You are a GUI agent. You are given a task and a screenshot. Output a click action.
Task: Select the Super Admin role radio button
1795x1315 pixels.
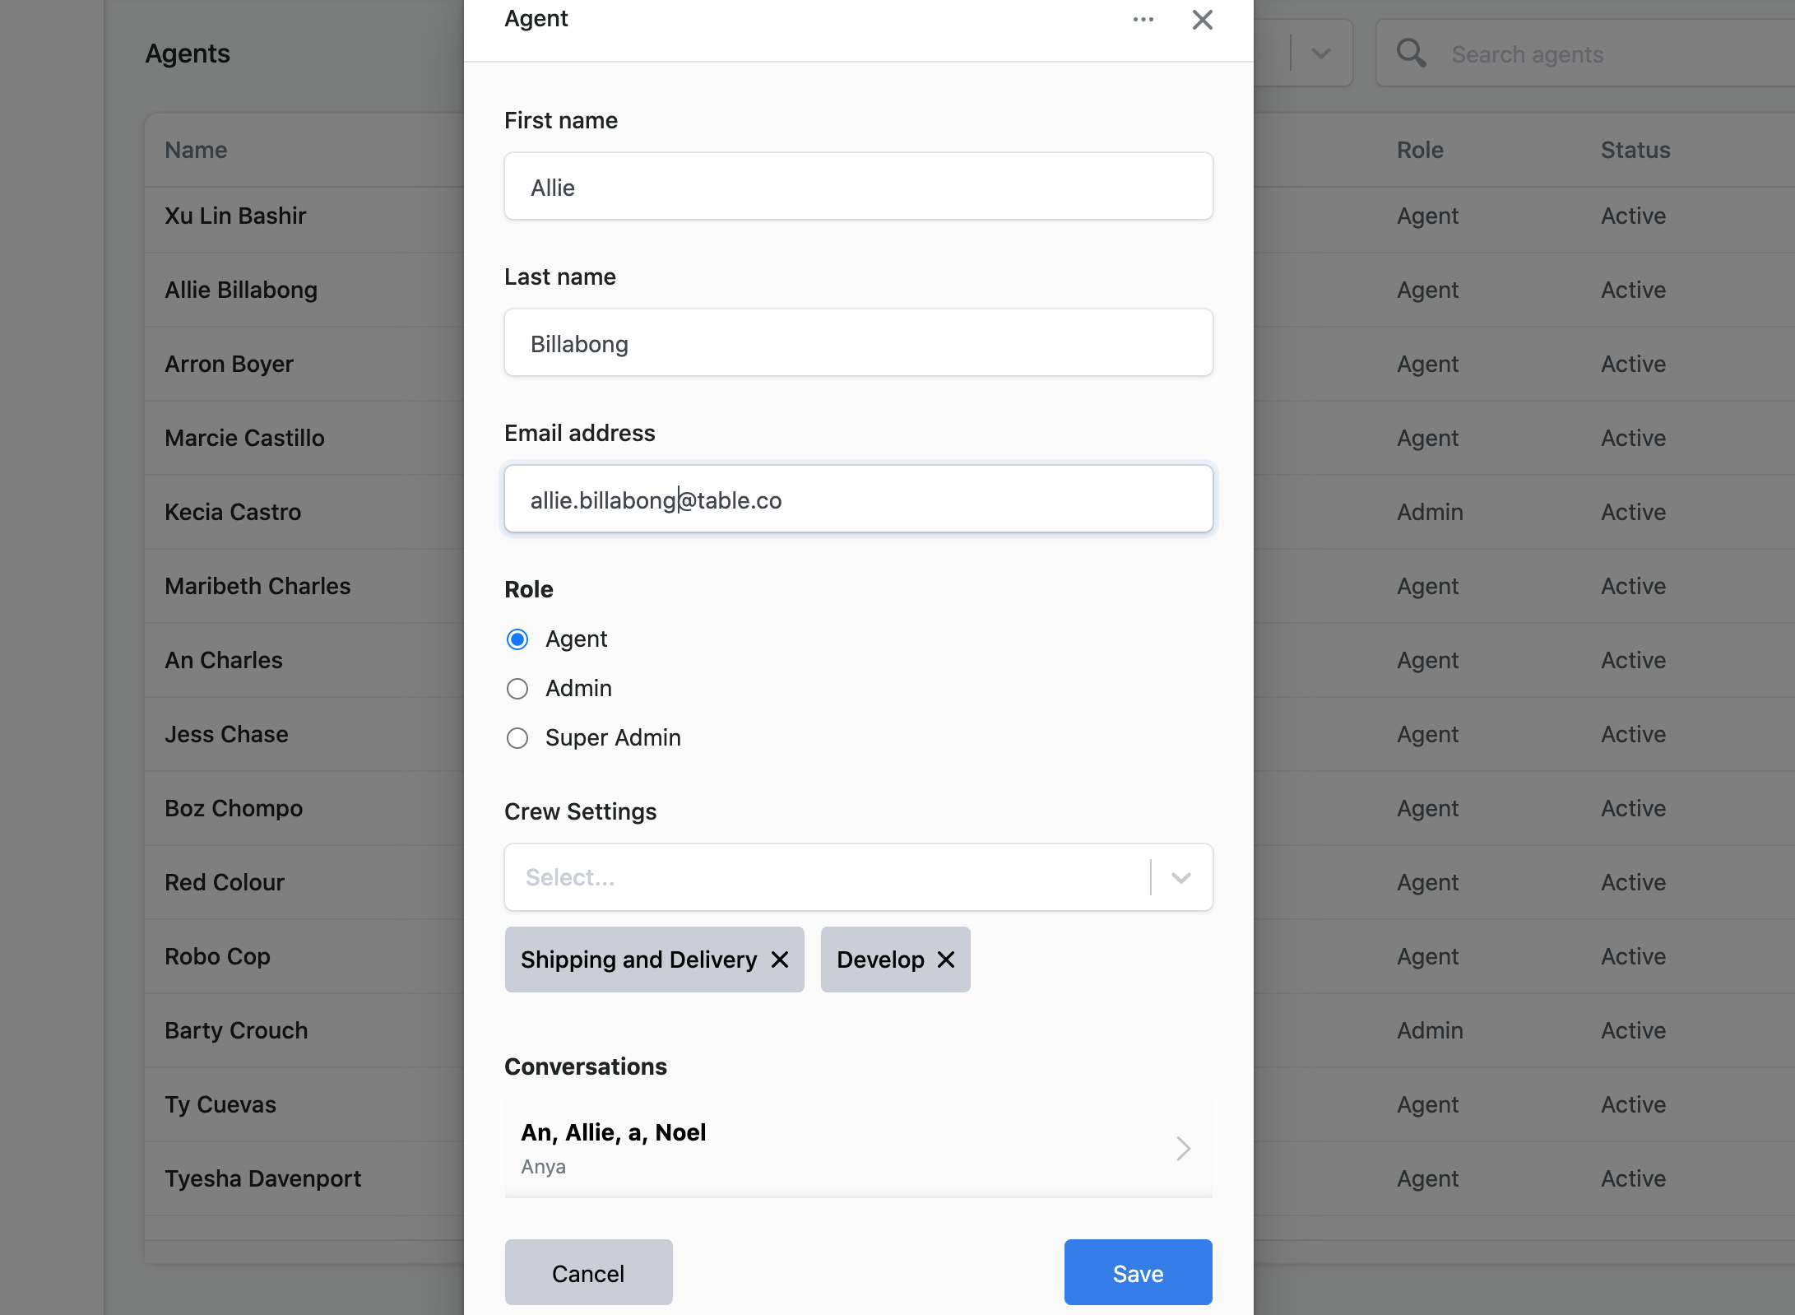click(517, 738)
